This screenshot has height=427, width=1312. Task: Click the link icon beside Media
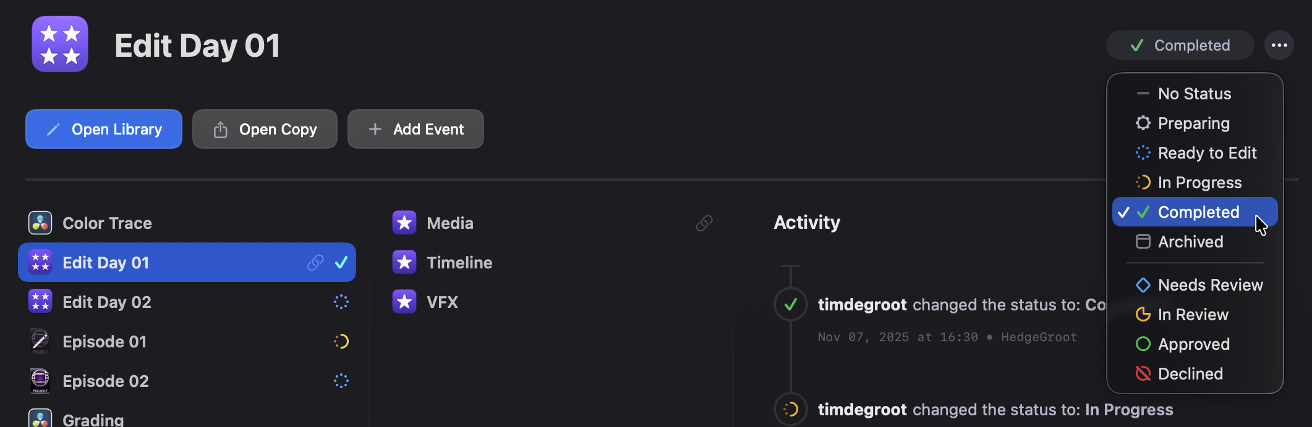(x=704, y=223)
